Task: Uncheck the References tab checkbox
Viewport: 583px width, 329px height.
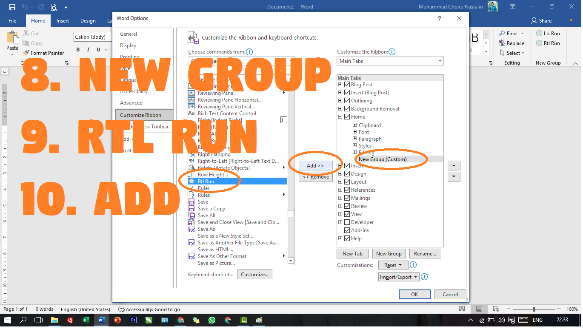Action: click(x=347, y=190)
